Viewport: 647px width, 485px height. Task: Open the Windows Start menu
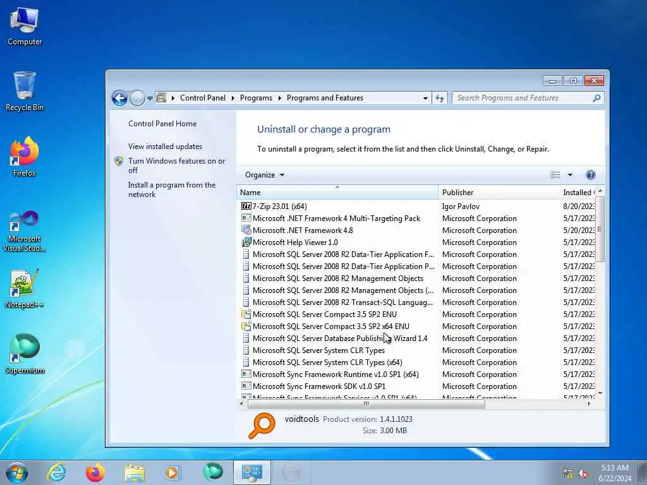click(17, 472)
